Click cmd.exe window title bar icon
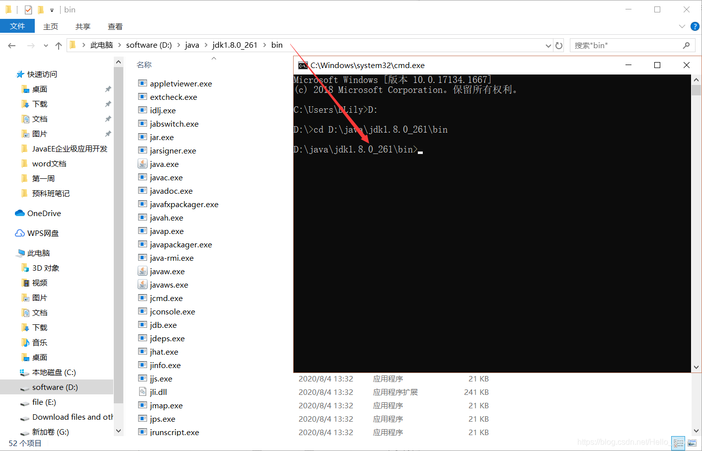The width and height of the screenshot is (702, 451). tap(303, 66)
